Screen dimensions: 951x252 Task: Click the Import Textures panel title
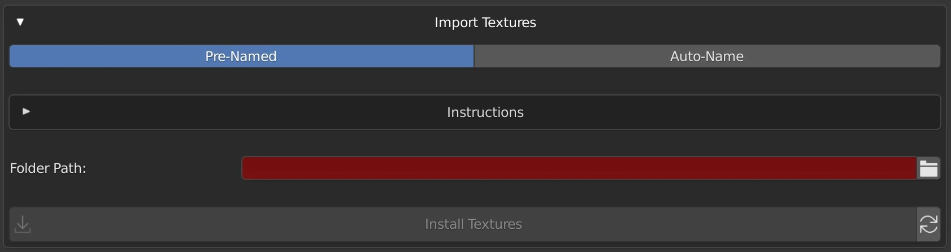pos(485,23)
